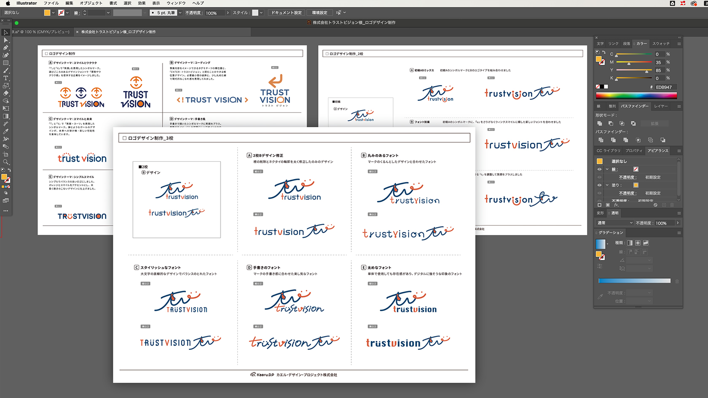The image size is (708, 398).
Task: Select the Pen tool
Action: (x=6, y=48)
